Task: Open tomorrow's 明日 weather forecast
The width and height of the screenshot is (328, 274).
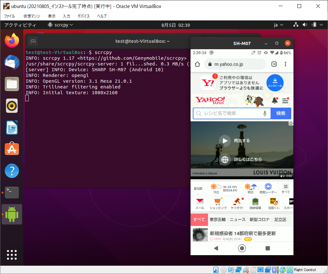Action: 251,189
